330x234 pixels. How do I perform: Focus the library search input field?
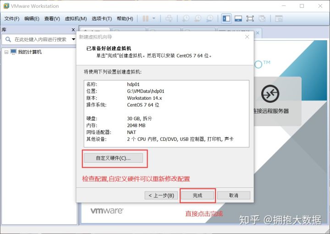(x=40, y=39)
